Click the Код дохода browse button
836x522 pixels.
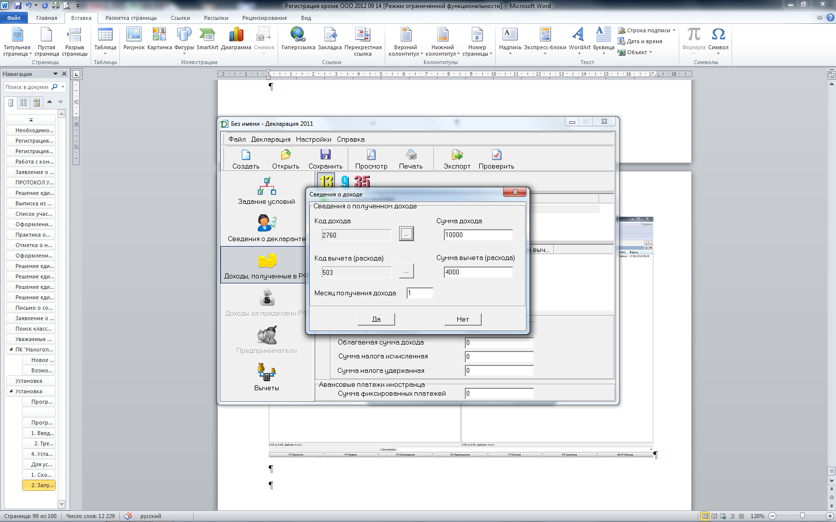coord(406,234)
